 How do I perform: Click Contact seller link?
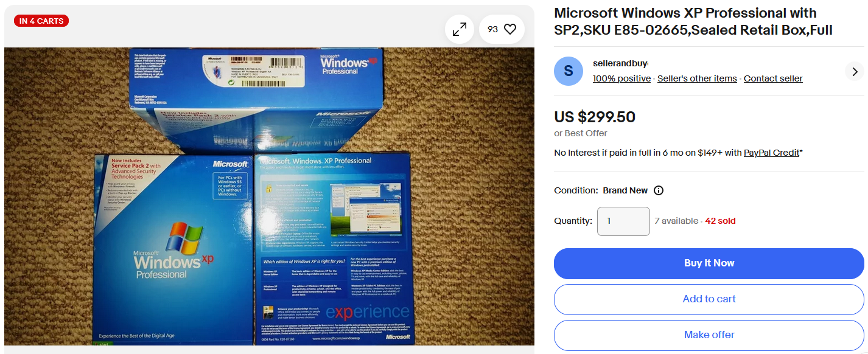[773, 78]
